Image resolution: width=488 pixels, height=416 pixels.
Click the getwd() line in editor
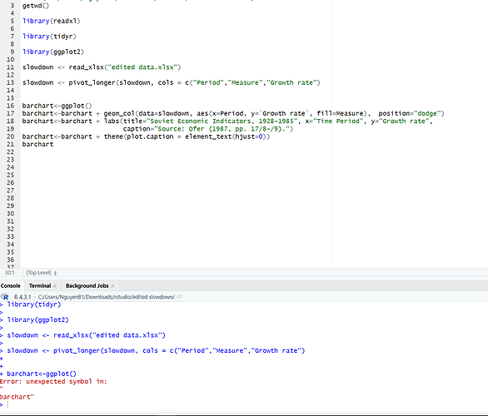click(36, 6)
